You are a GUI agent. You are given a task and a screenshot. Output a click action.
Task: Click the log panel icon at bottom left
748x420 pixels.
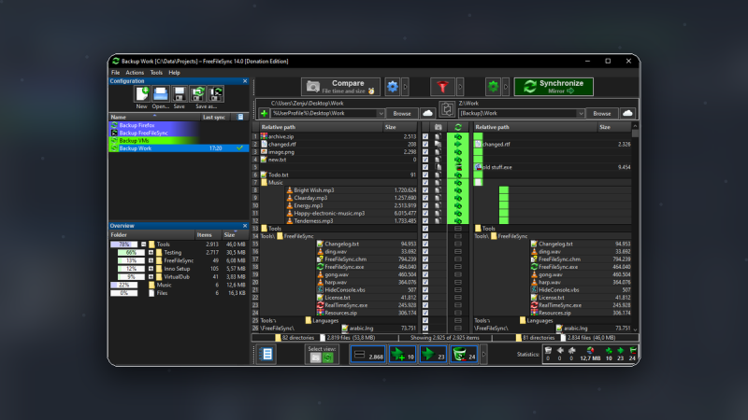(x=266, y=355)
